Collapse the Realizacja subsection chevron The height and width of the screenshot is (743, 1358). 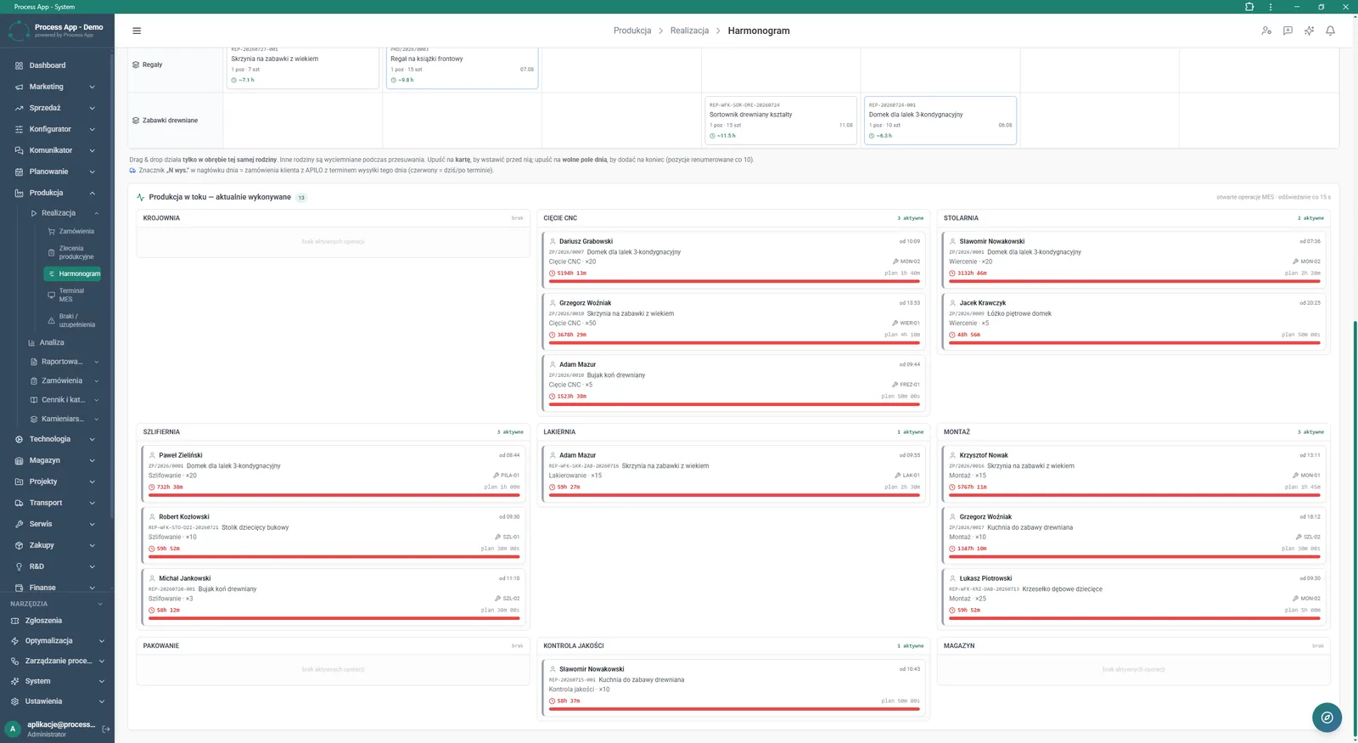coord(96,213)
